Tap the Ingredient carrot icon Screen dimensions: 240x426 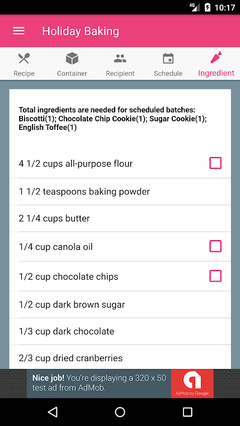[x=216, y=58]
